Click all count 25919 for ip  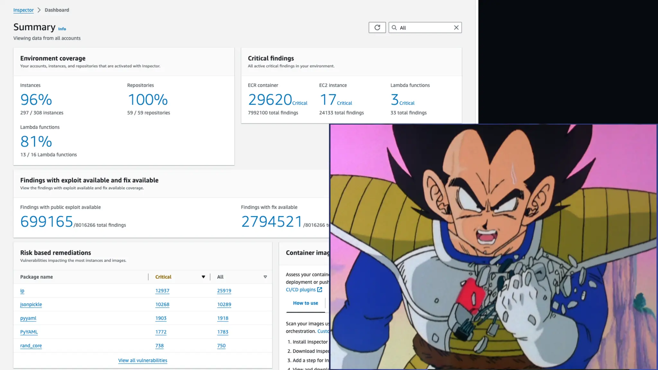tap(224, 291)
